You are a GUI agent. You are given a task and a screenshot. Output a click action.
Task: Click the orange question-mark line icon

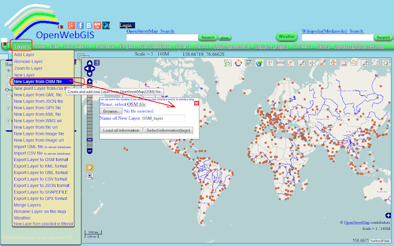point(291,63)
